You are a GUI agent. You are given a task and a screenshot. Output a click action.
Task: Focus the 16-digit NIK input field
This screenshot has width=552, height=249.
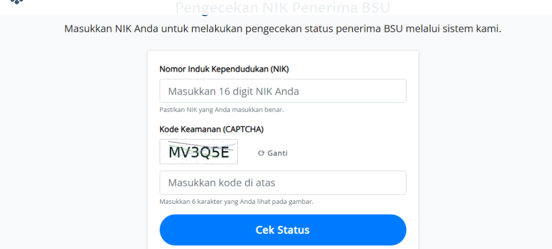point(282,91)
